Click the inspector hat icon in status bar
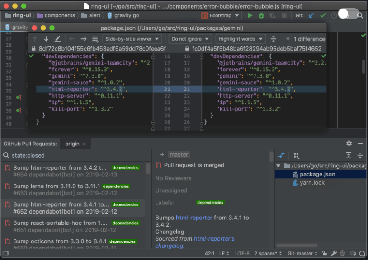The image size is (368, 260). [x=343, y=253]
